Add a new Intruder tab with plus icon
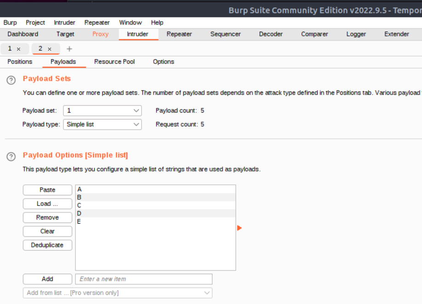The image size is (422, 304). tap(69, 49)
